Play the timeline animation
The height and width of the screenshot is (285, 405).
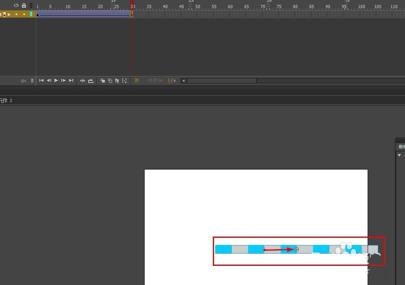tap(56, 80)
